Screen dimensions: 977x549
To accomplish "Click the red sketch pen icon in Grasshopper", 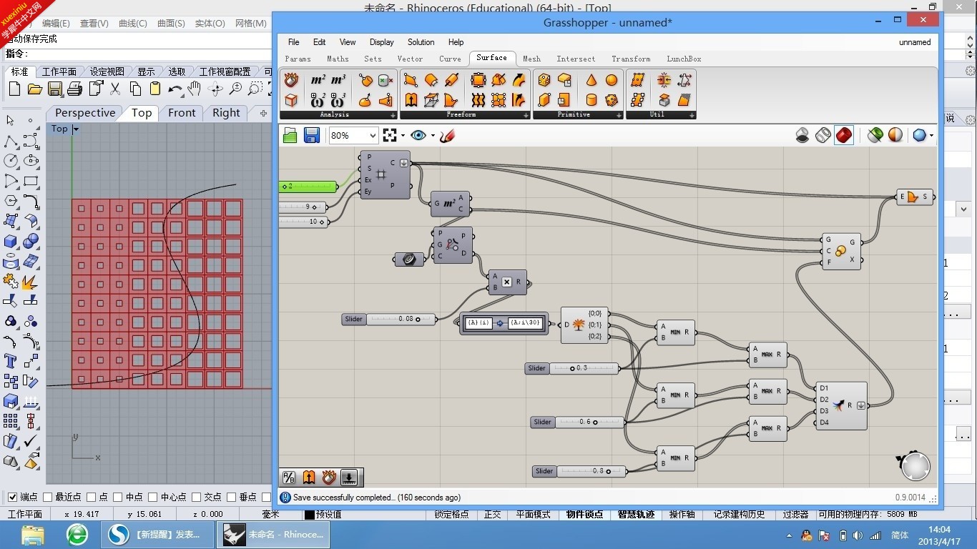I will pos(448,135).
